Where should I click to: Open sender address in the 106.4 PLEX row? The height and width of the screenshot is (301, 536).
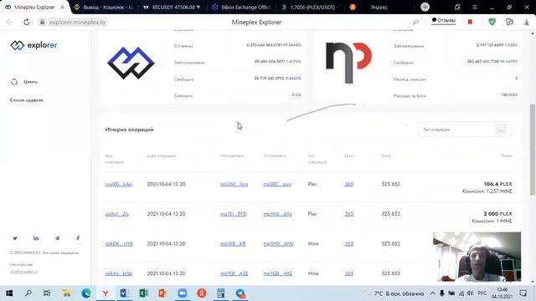(x=234, y=184)
